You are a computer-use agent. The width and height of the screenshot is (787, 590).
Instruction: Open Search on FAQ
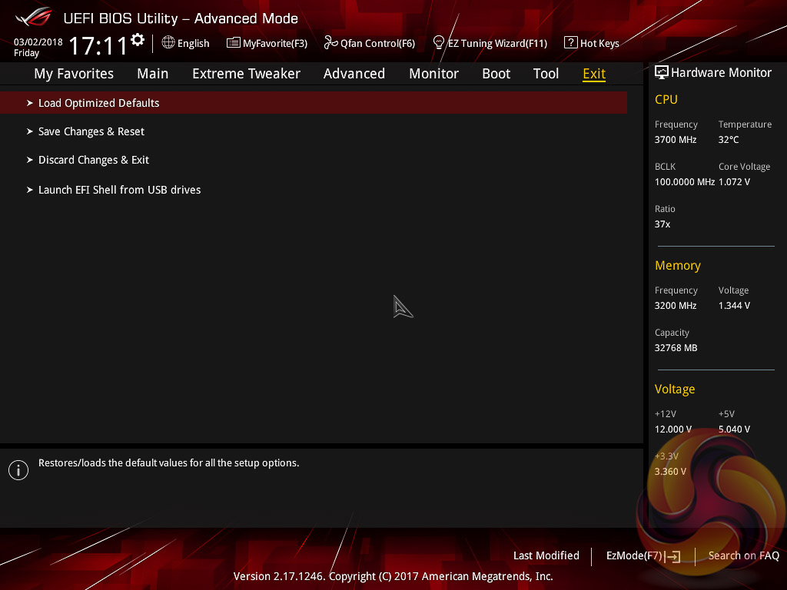pos(743,555)
